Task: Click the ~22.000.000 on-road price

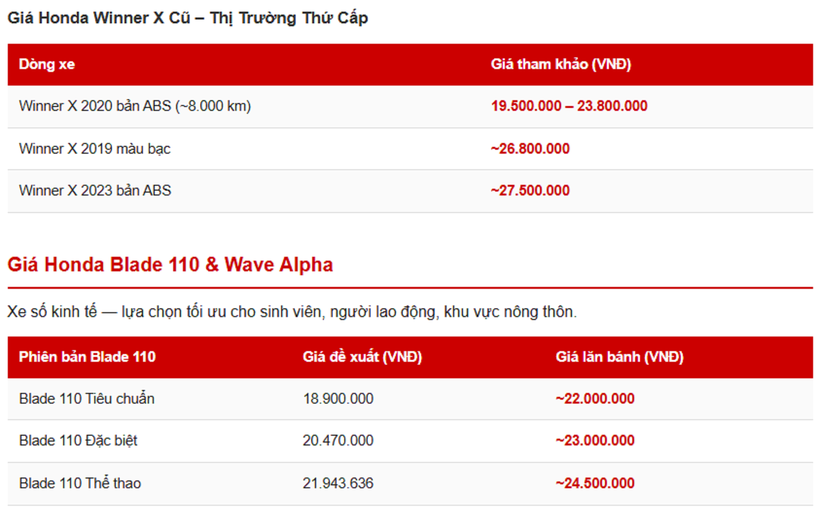Action: 595,399
